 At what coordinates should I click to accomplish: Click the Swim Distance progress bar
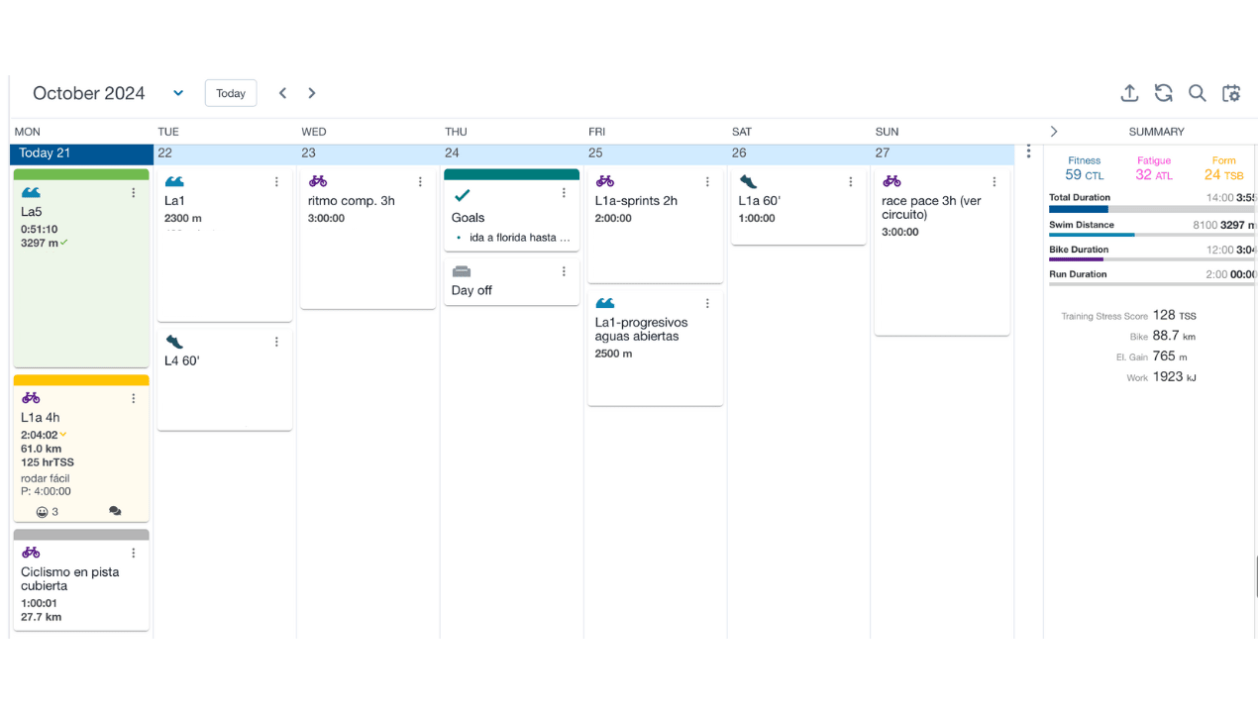point(1149,235)
